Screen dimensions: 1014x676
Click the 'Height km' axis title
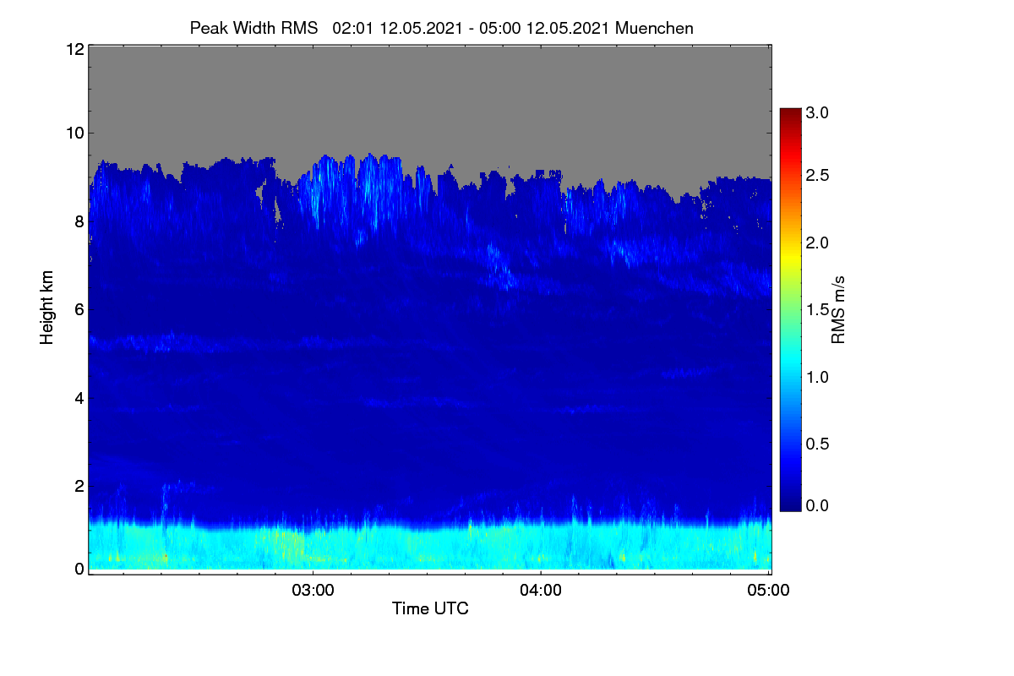pos(47,308)
